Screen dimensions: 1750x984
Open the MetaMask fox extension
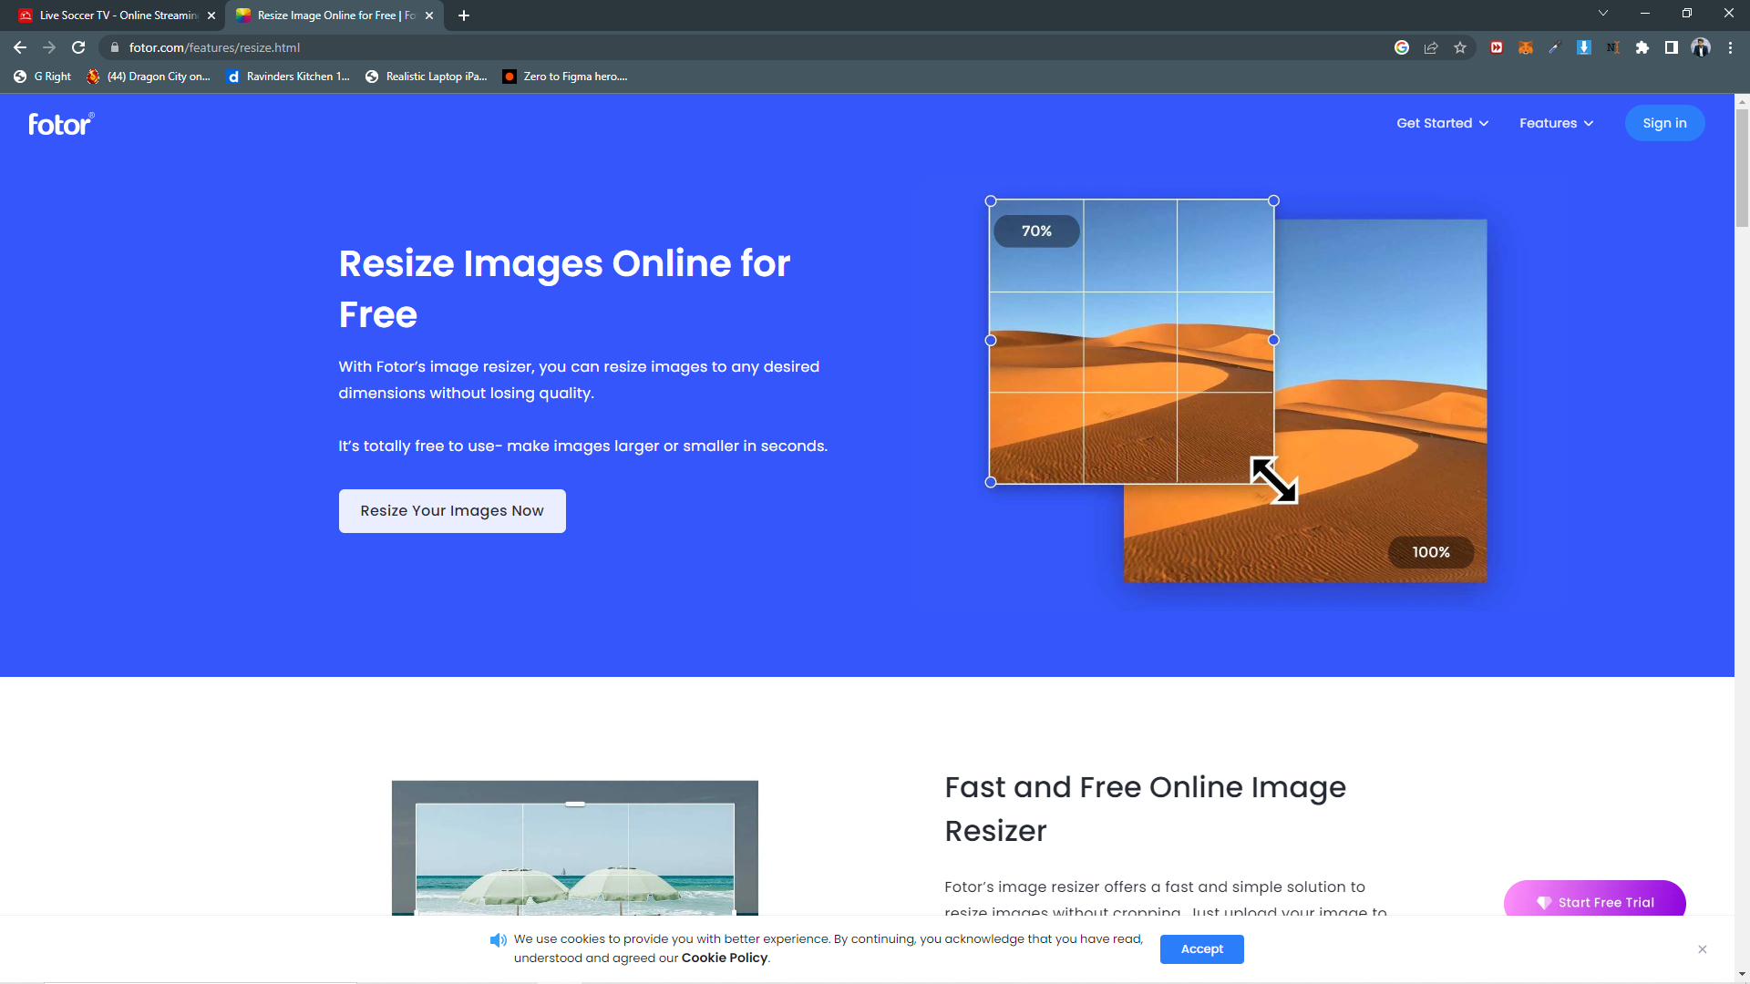[x=1526, y=47]
